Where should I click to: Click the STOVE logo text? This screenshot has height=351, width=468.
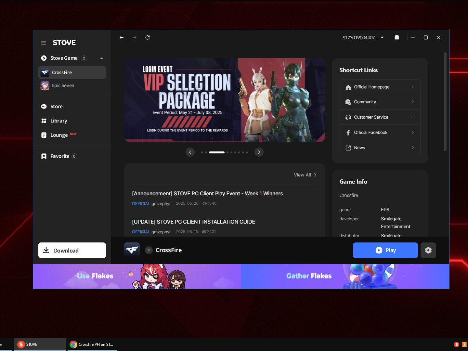(x=64, y=43)
